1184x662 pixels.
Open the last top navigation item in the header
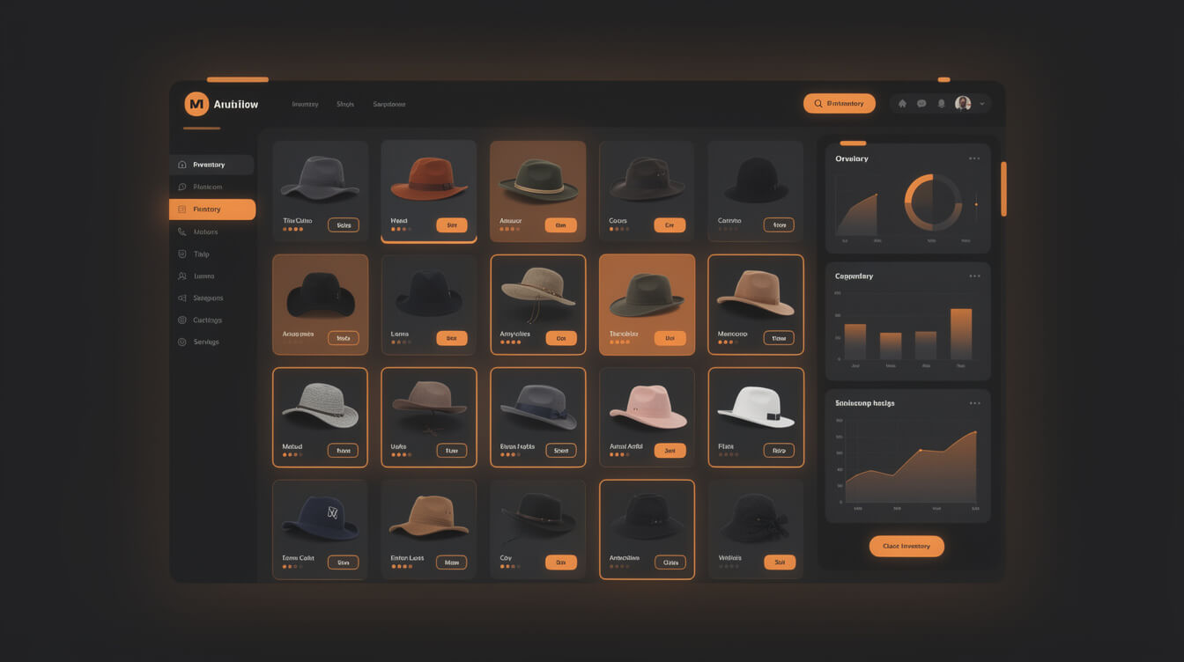click(388, 104)
